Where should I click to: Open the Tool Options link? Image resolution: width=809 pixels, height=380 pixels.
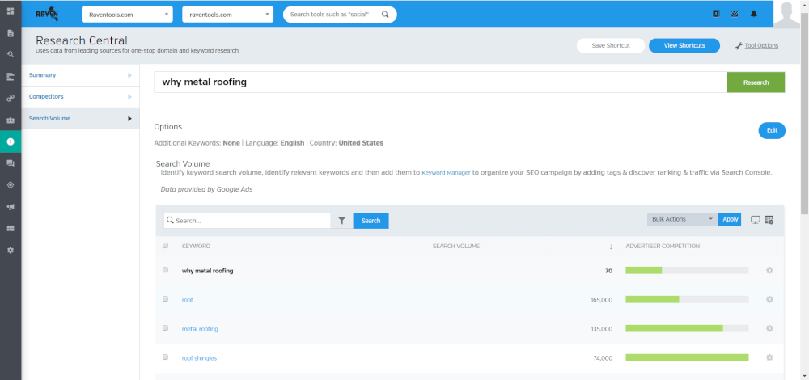pyautogui.click(x=757, y=45)
